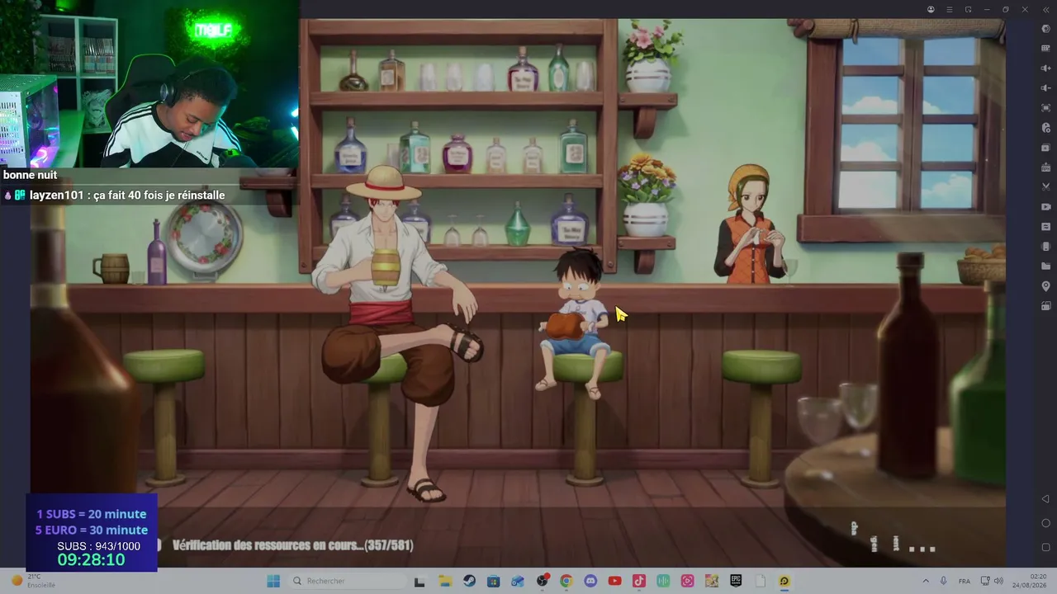Open TikTok from the taskbar
The height and width of the screenshot is (594, 1057).
tap(638, 581)
